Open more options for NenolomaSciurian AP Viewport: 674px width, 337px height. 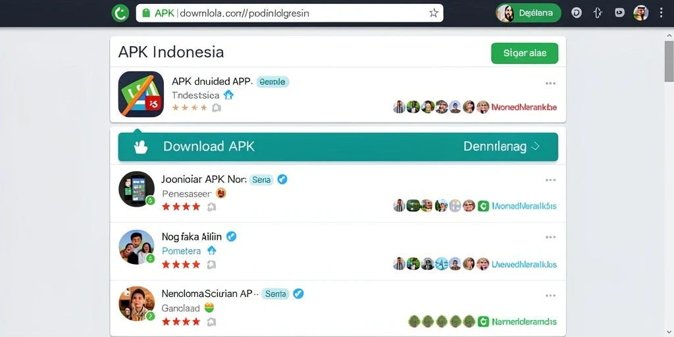550,296
